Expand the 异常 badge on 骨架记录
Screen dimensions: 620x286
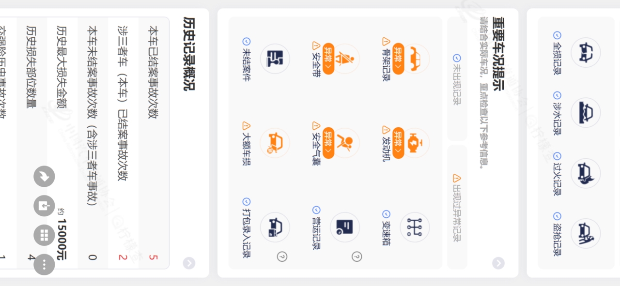(398, 59)
